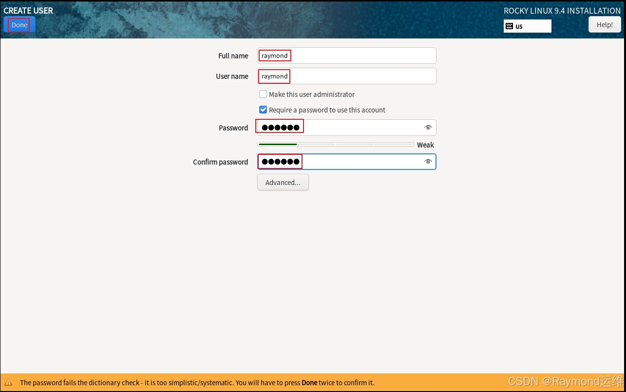This screenshot has width=626, height=392.
Task: Open the Help! dialog
Action: pos(605,25)
